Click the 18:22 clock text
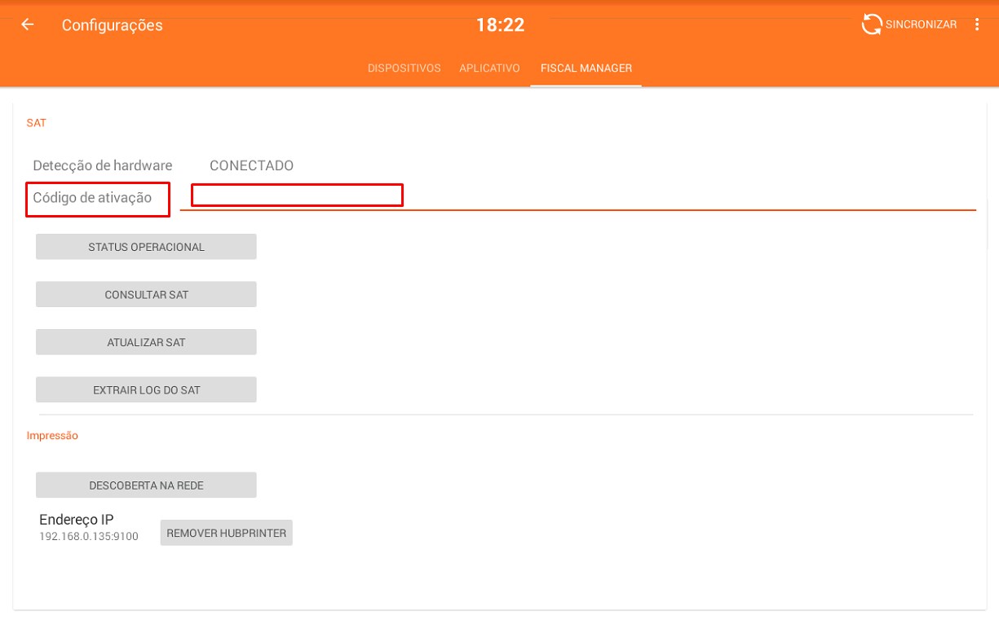 click(500, 25)
